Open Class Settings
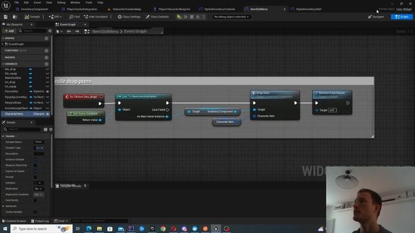This screenshot has height=233, width=415. pyautogui.click(x=129, y=17)
